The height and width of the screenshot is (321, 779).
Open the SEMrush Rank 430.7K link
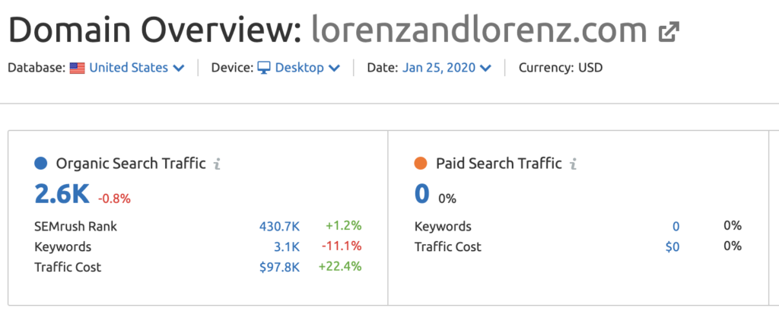278,226
